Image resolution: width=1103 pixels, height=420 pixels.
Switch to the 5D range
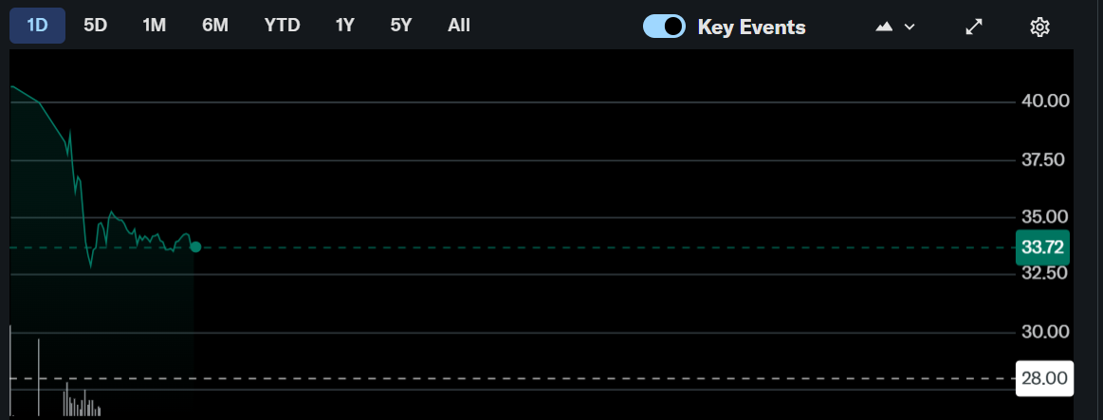95,26
